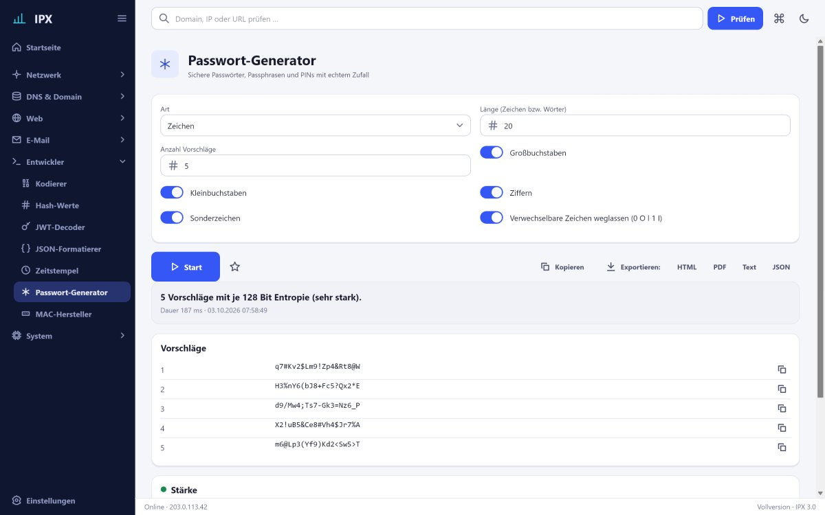Screen dimensions: 825x515
Task: Collapse the Entwickler section chevron
Action: [x=122, y=162]
